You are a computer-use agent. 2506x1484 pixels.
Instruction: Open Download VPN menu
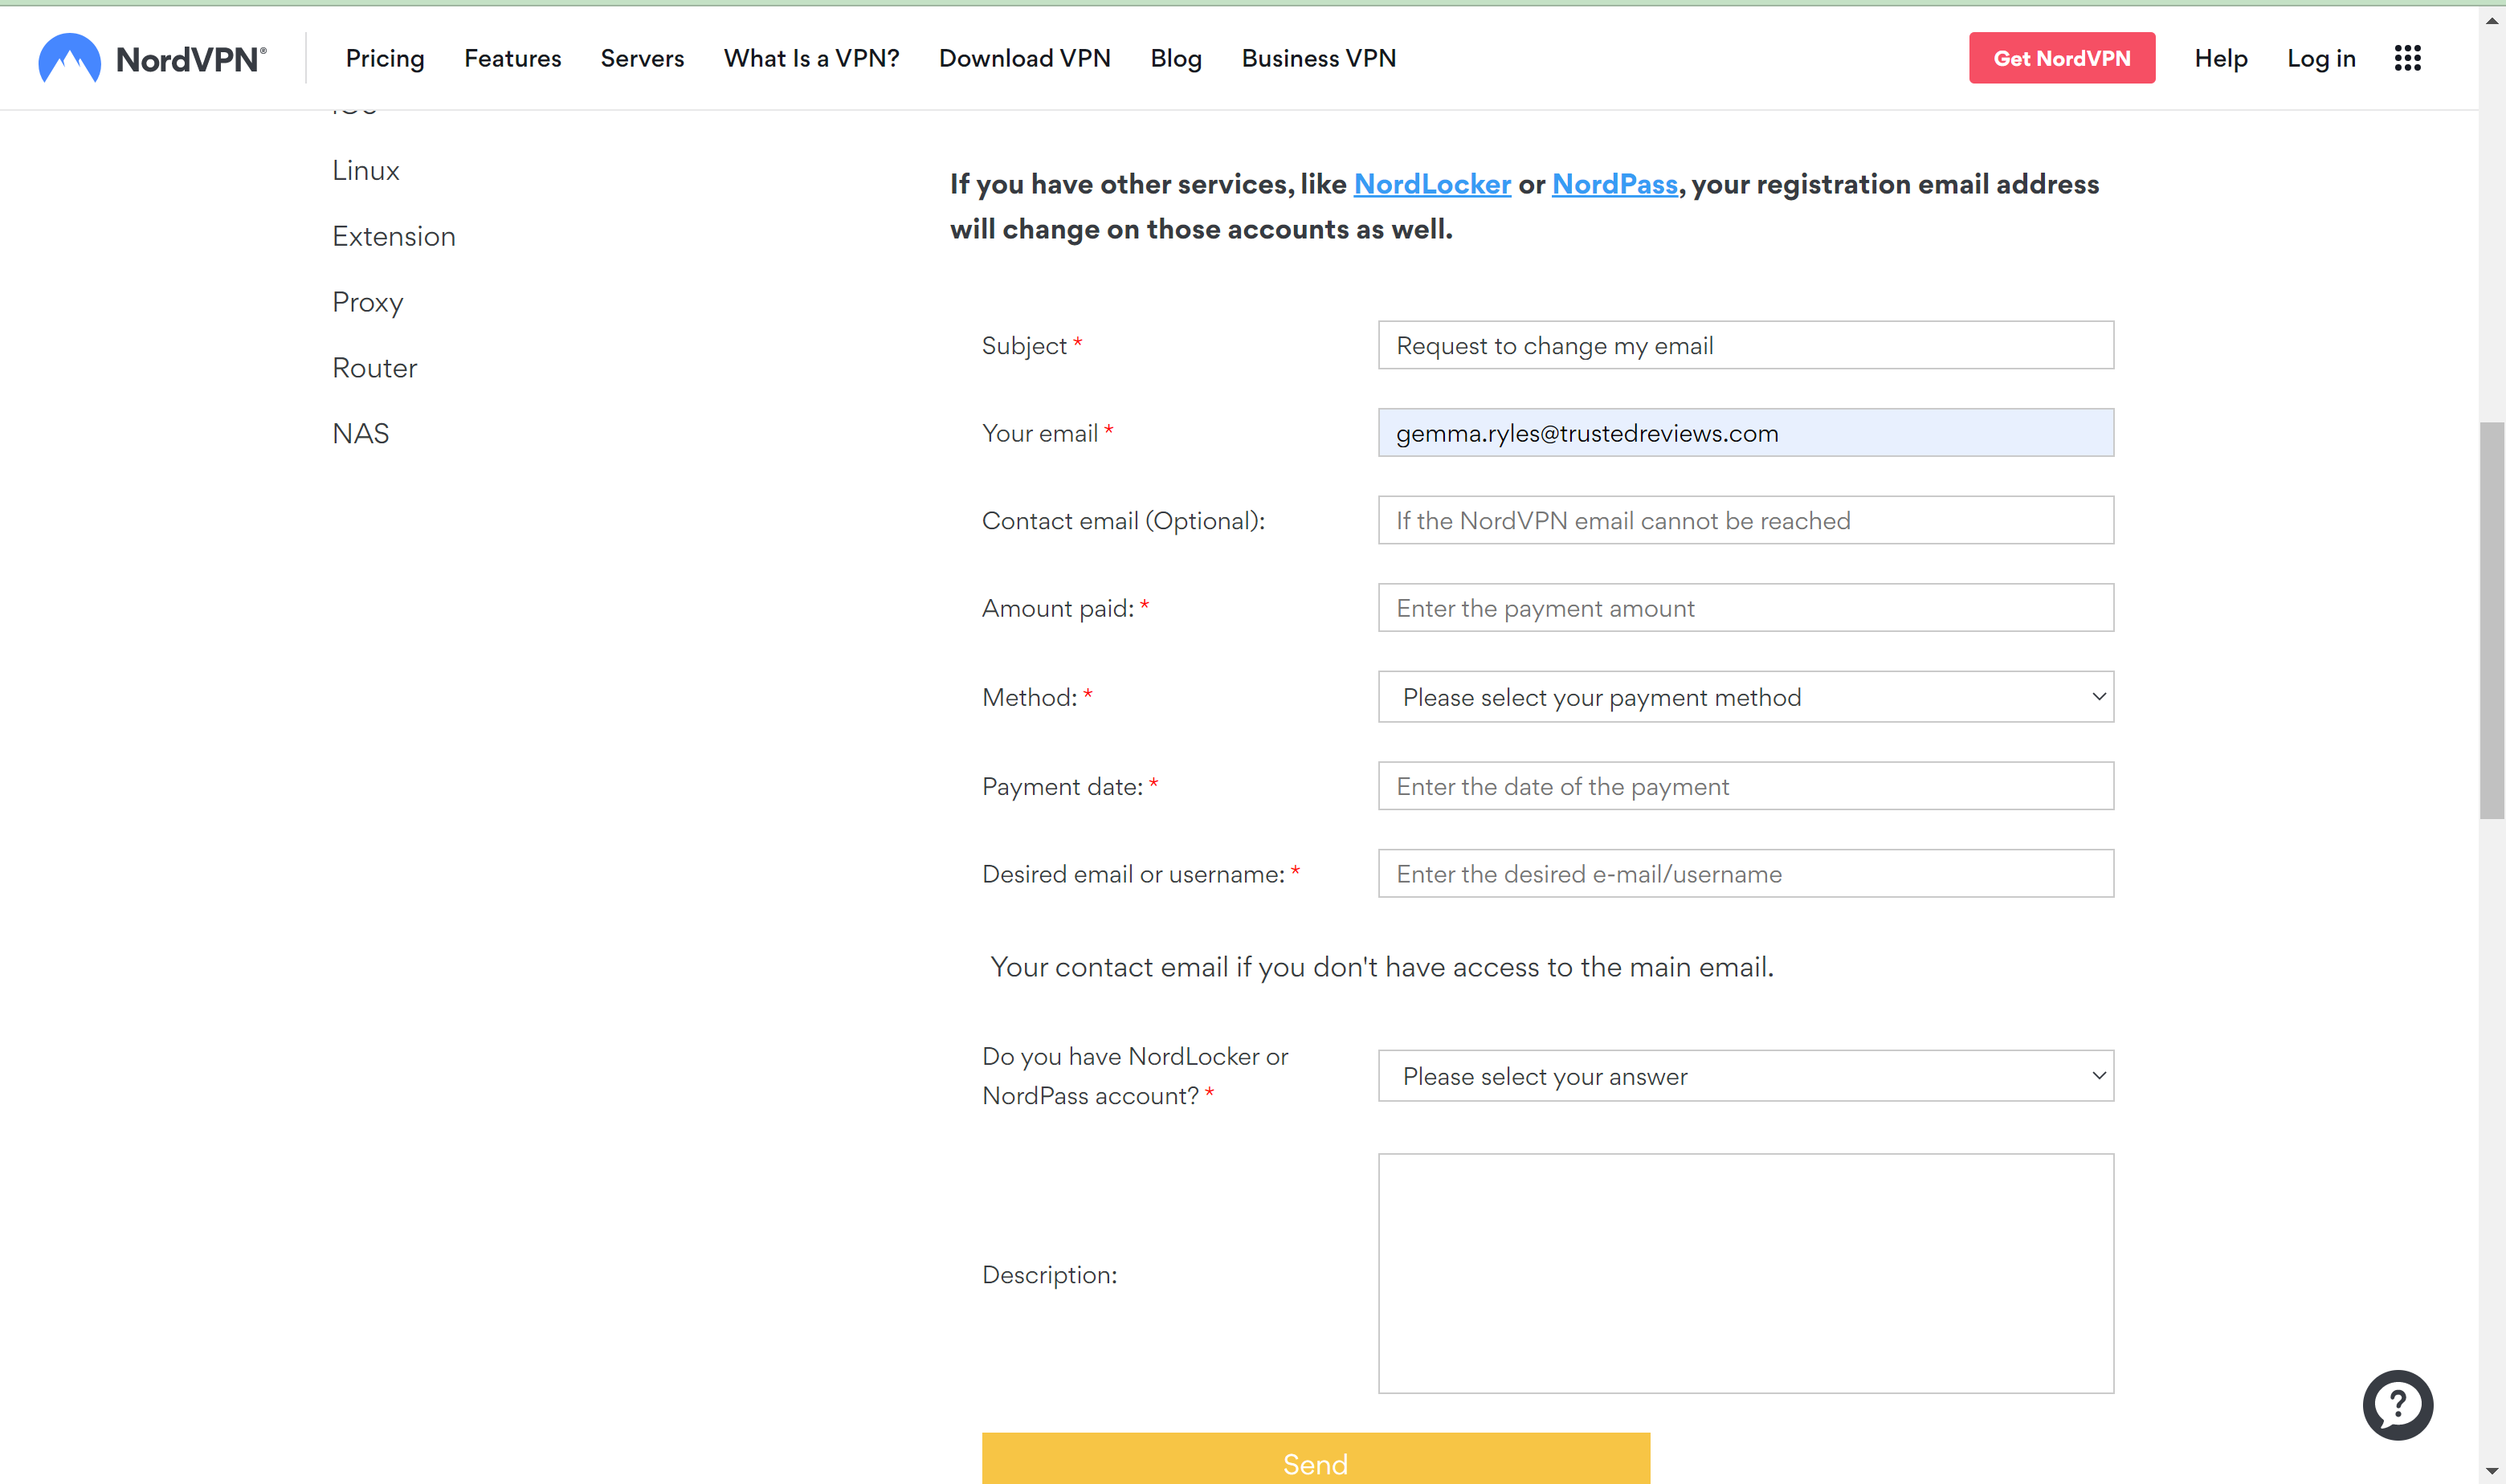(1024, 58)
